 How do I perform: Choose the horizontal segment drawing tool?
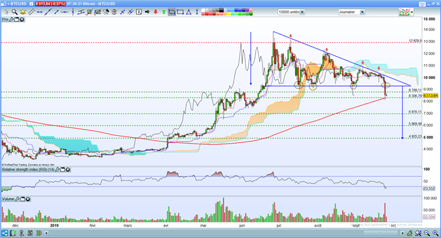[40, 12]
